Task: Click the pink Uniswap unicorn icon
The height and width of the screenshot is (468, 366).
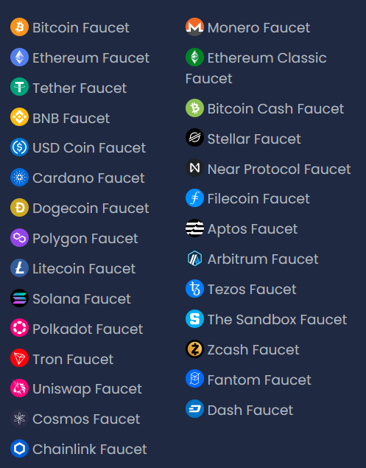Action: tap(19, 388)
